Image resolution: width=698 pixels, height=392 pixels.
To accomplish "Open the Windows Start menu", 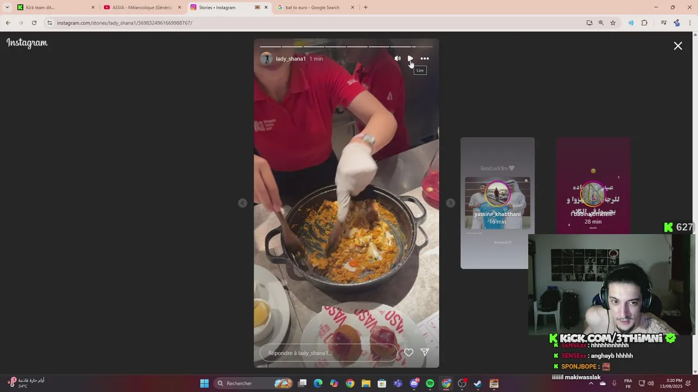I will point(204,383).
